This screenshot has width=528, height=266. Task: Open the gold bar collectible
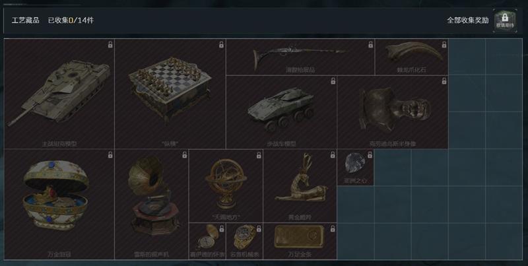[300, 241]
